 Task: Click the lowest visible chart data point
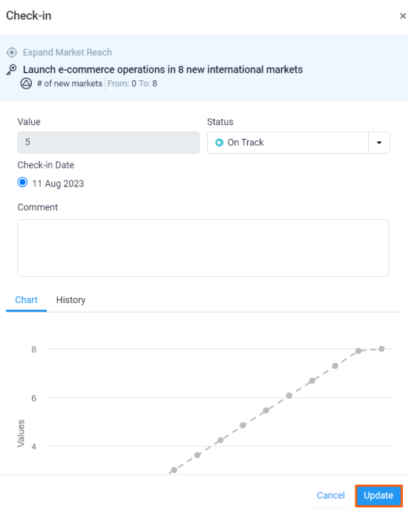point(174,470)
